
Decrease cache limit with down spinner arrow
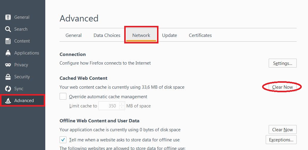point(122,108)
